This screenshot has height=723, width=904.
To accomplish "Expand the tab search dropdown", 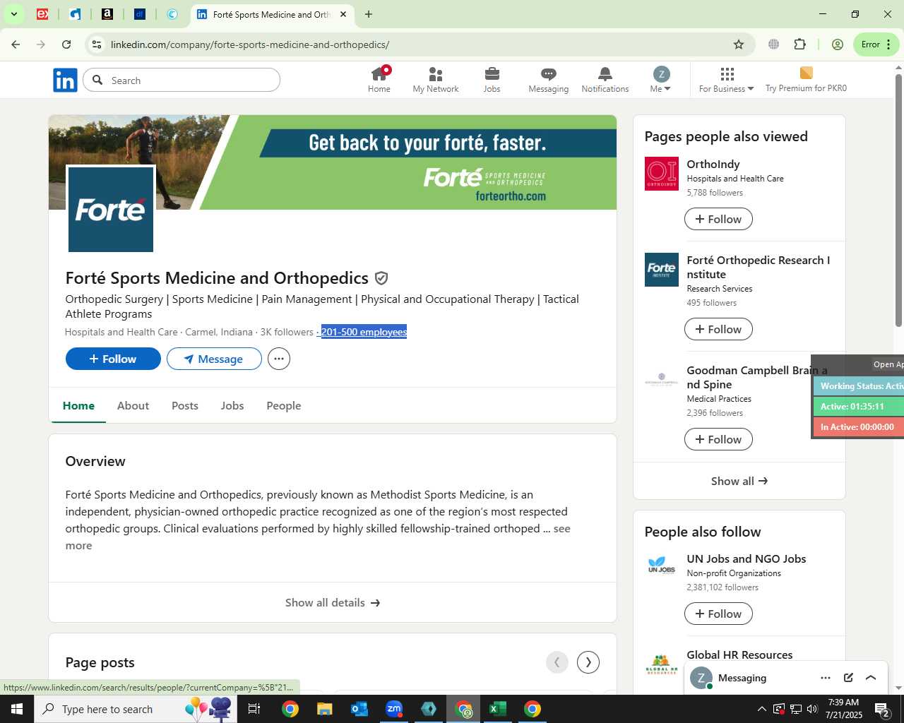I will 13,14.
